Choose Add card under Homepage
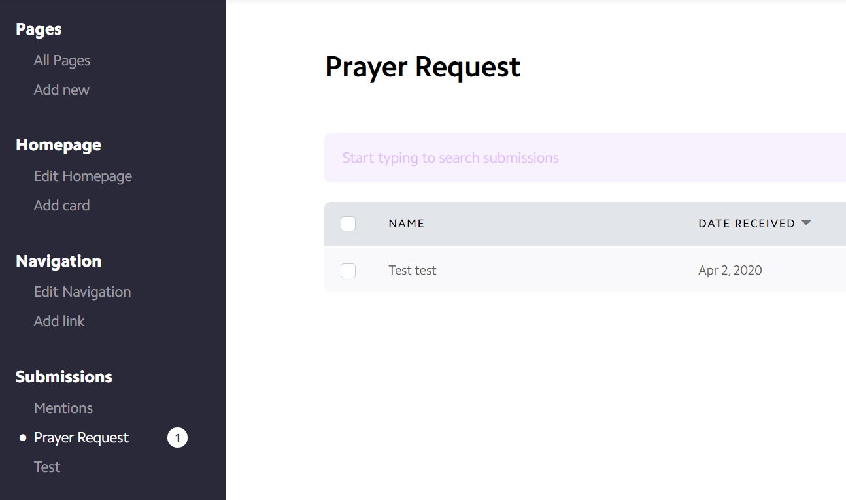Image resolution: width=846 pixels, height=500 pixels. [61, 206]
